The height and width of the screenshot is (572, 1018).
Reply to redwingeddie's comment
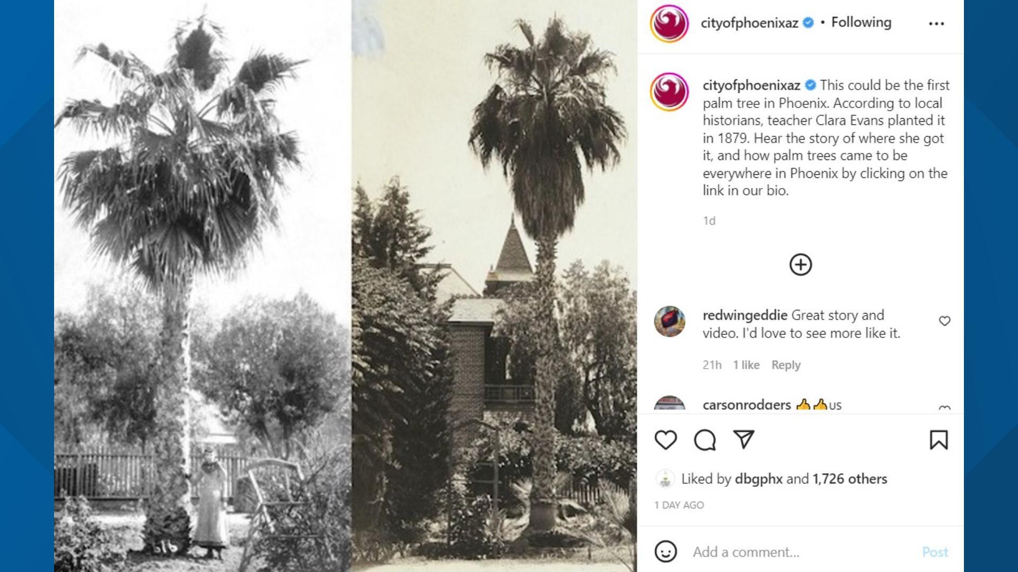click(x=786, y=365)
